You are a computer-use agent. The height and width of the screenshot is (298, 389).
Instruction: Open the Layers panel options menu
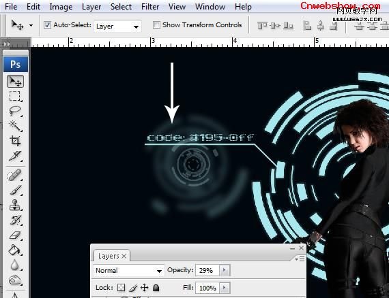300,259
